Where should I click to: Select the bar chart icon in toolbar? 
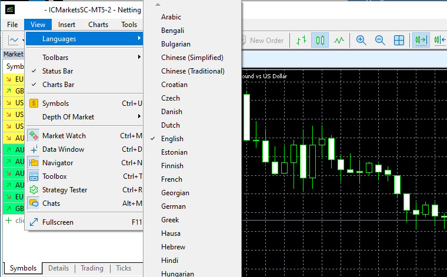point(301,40)
